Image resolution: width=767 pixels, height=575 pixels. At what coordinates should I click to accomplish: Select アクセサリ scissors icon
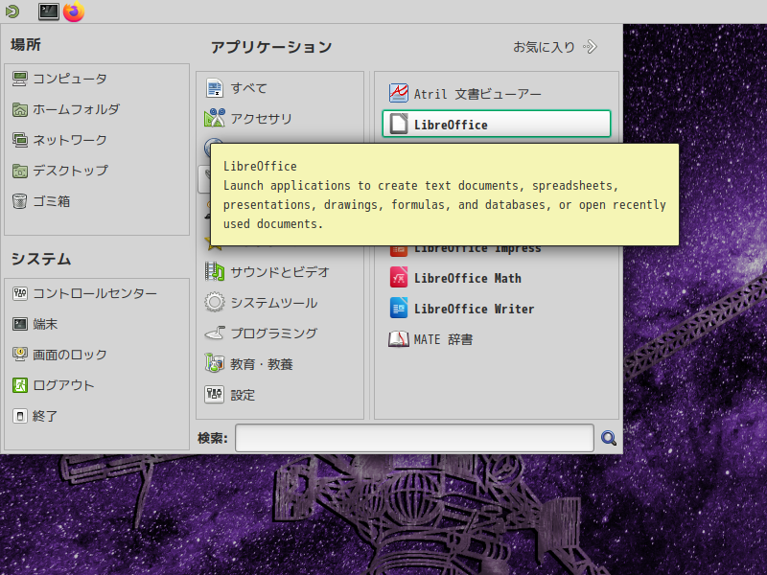pyautogui.click(x=214, y=118)
